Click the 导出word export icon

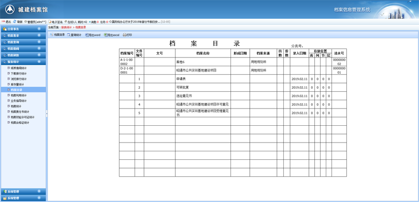point(86,35)
